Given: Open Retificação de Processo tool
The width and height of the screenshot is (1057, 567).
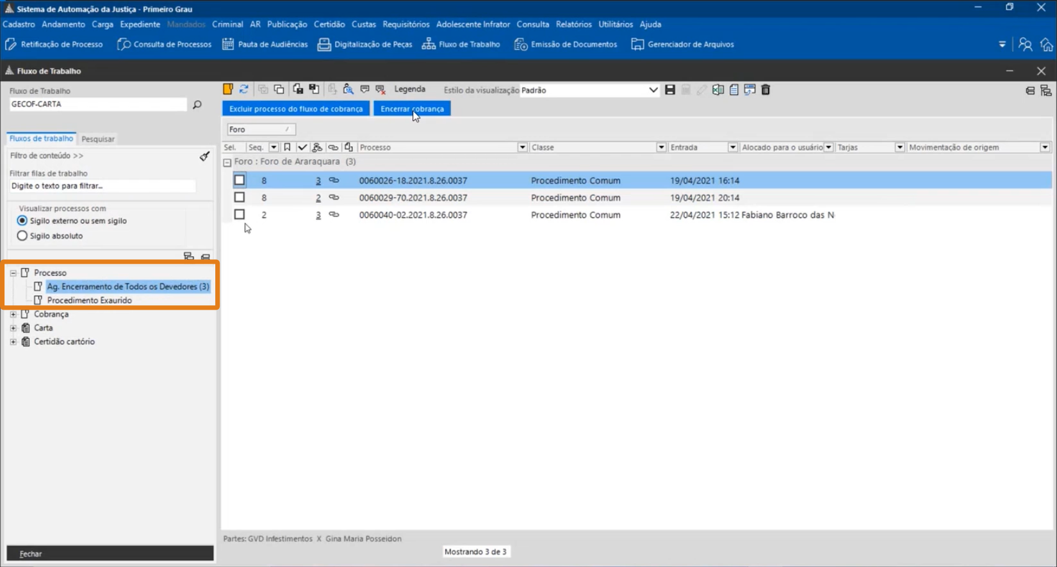Looking at the screenshot, I should click(54, 44).
